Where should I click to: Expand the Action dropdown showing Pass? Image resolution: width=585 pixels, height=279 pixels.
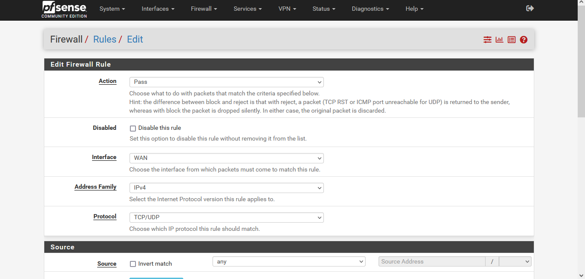[227, 82]
